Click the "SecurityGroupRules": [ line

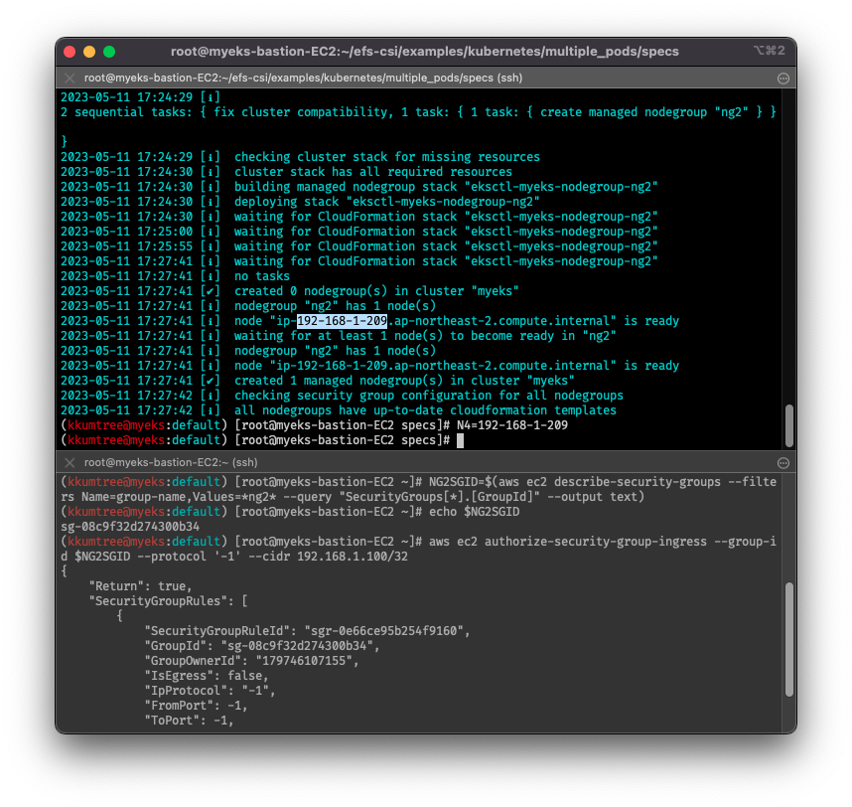tap(168, 601)
